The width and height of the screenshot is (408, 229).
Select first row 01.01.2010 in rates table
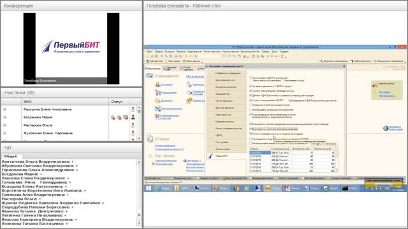pyautogui.click(x=293, y=153)
